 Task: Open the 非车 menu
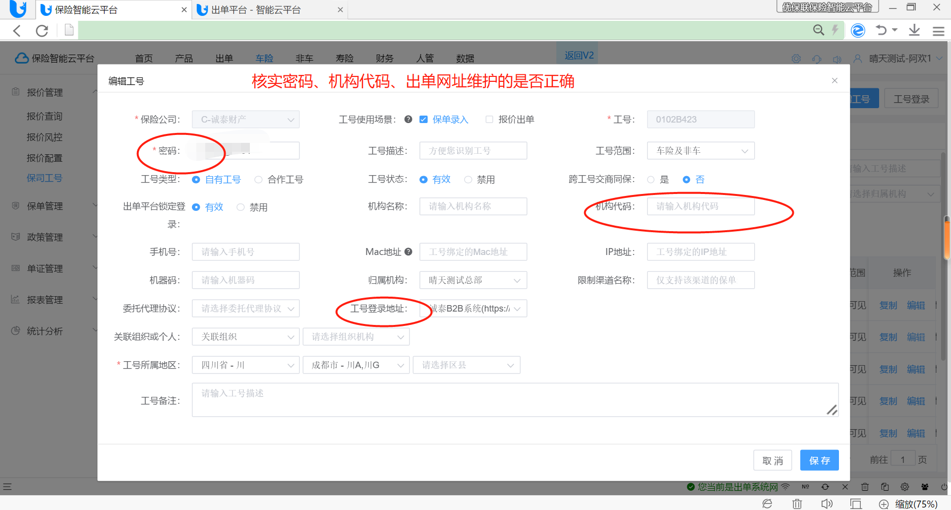click(x=304, y=59)
